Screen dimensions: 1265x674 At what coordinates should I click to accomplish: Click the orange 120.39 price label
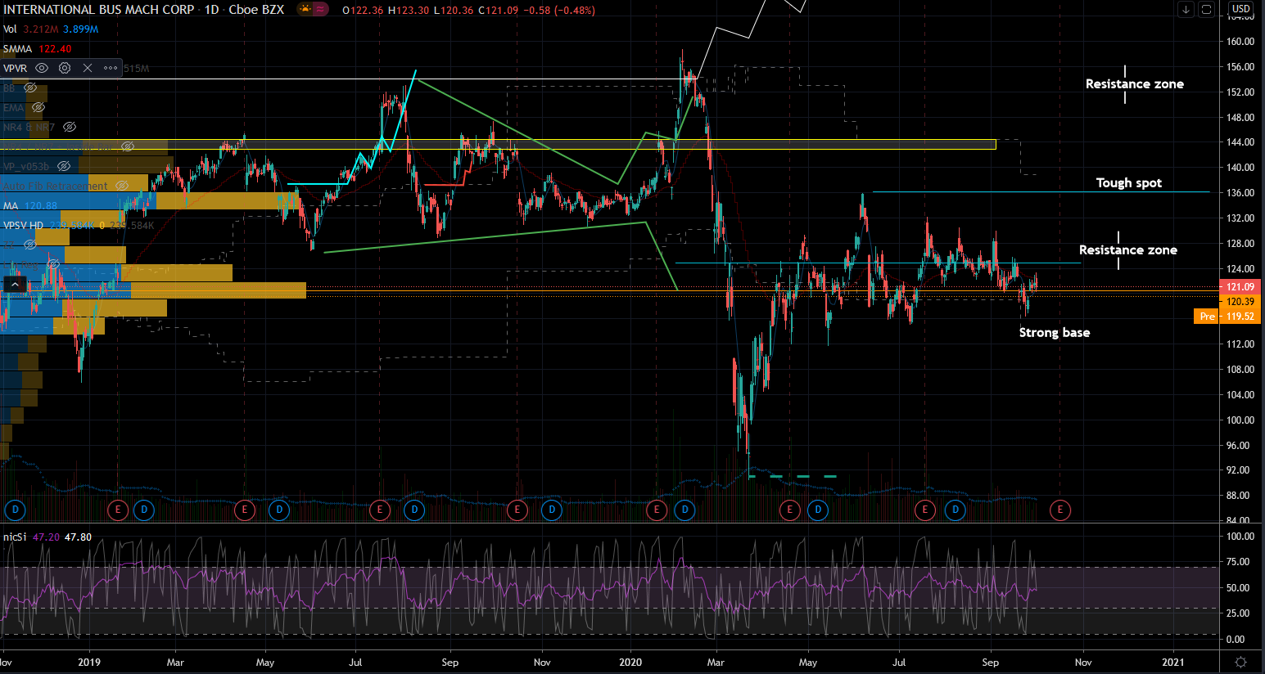point(1240,302)
